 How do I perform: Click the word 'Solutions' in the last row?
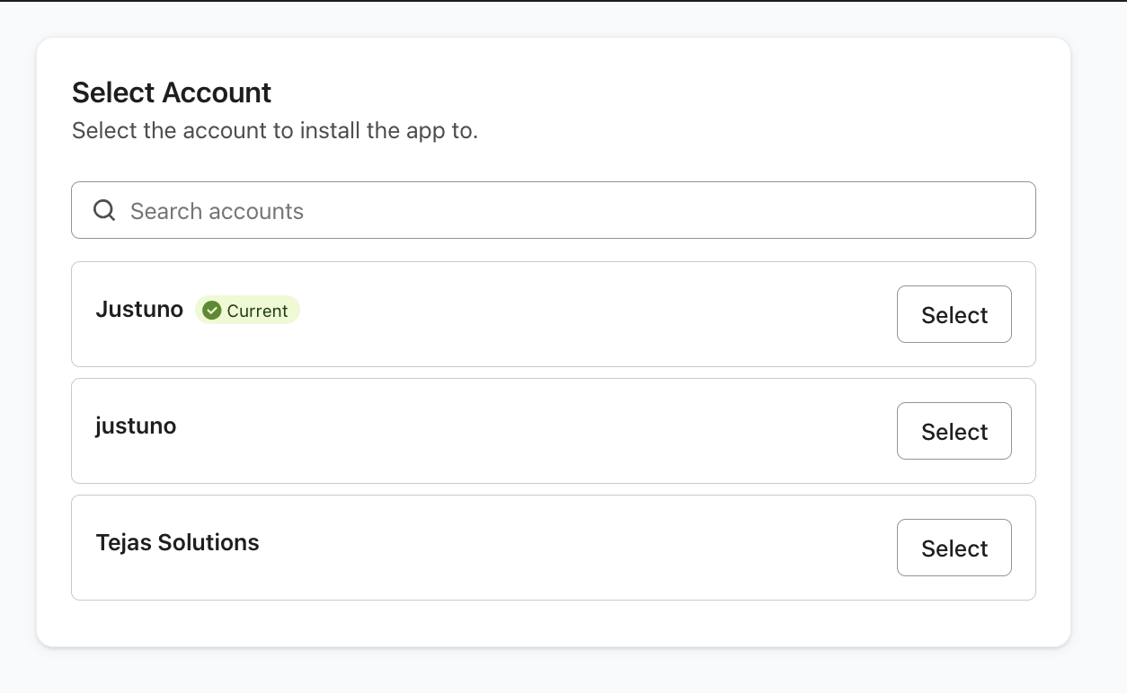click(209, 542)
